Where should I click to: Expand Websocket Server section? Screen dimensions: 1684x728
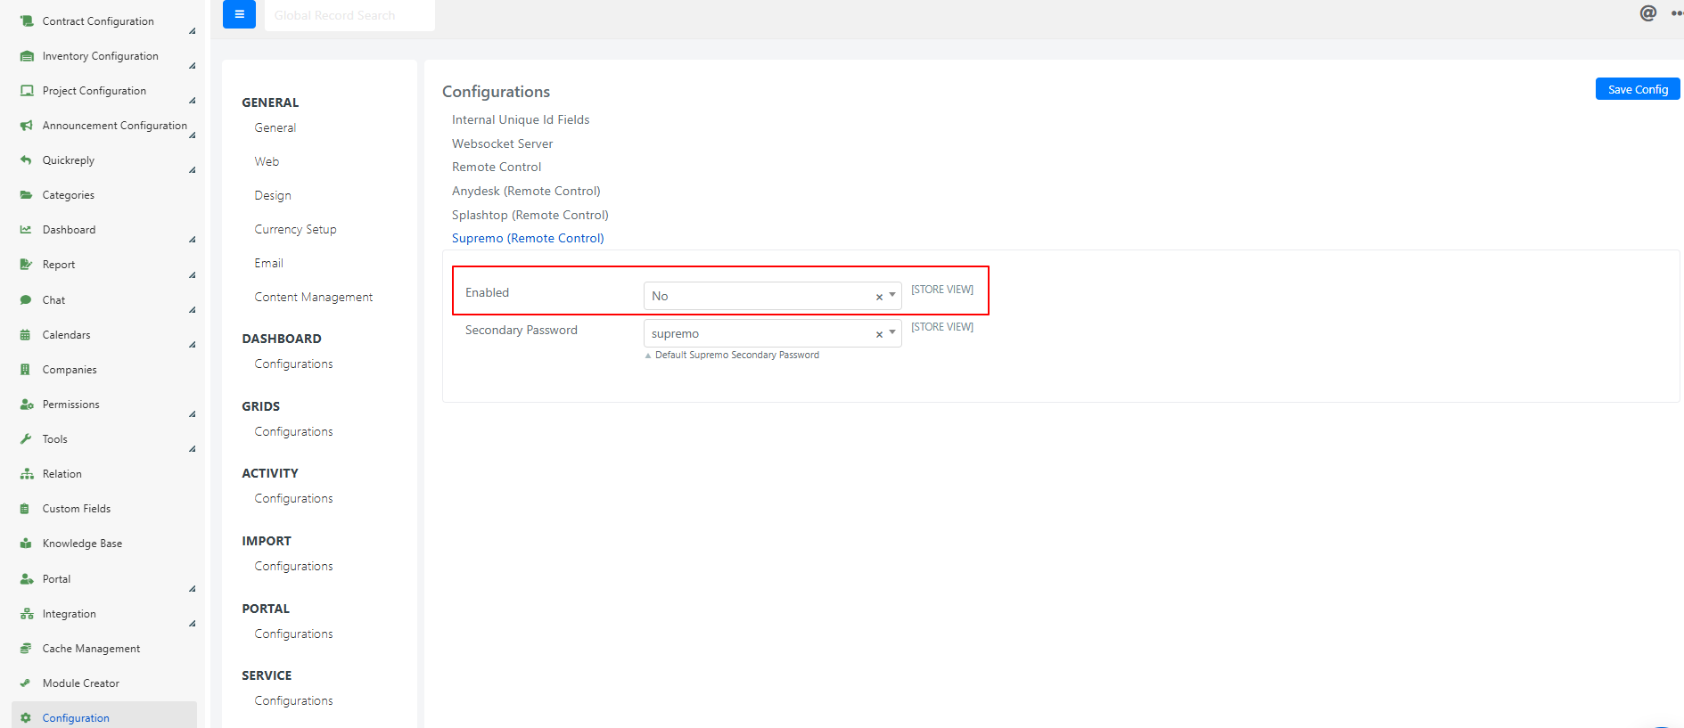[502, 143]
